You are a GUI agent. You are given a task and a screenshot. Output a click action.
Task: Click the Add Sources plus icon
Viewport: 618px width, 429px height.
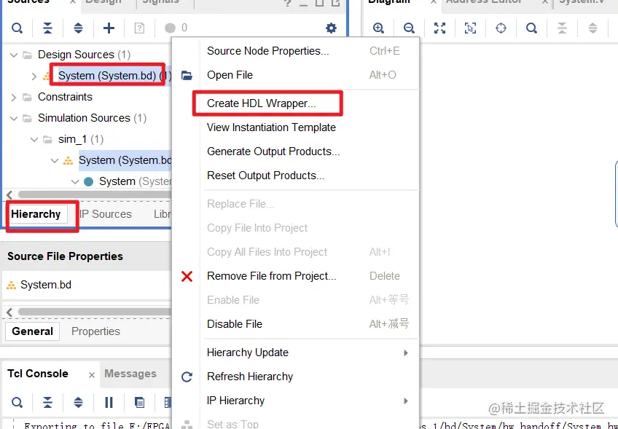coord(109,28)
